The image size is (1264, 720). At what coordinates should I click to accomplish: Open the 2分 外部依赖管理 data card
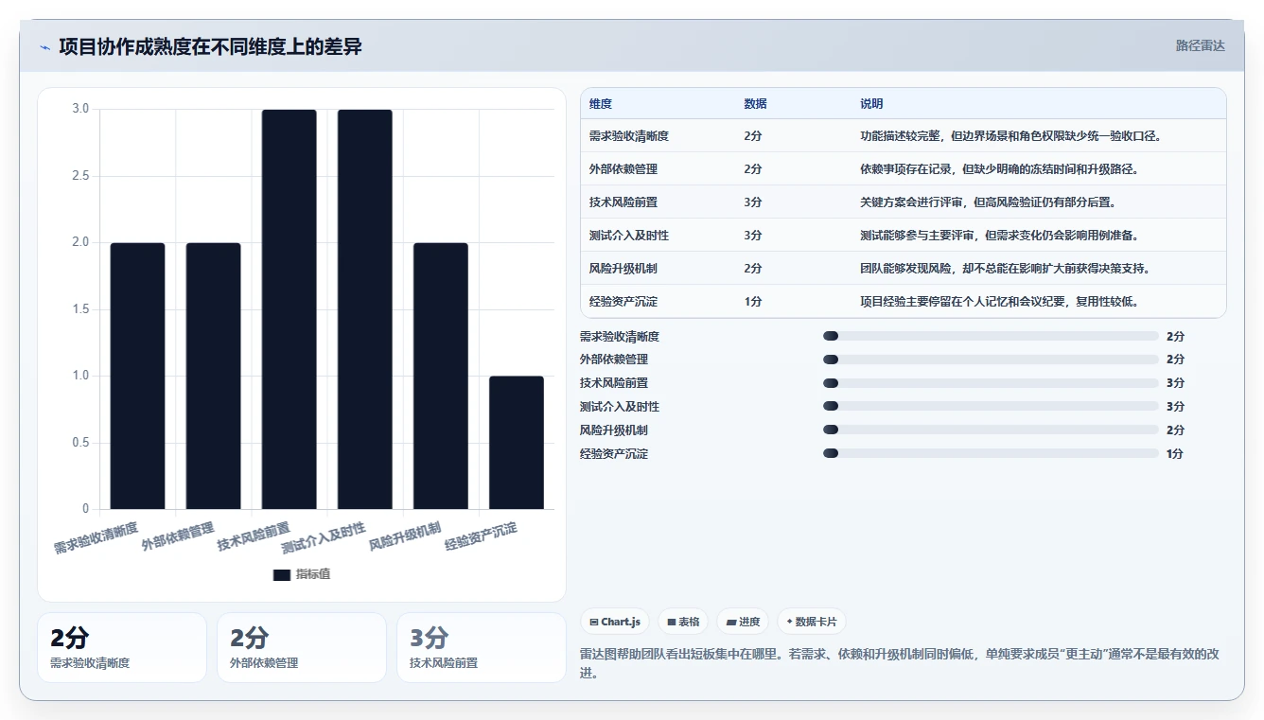tap(302, 647)
